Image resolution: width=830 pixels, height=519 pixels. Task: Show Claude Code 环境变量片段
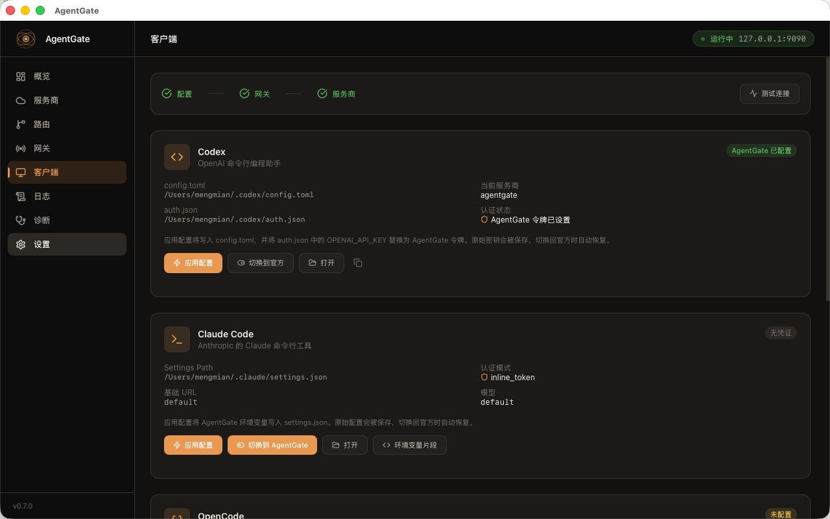pyautogui.click(x=410, y=445)
